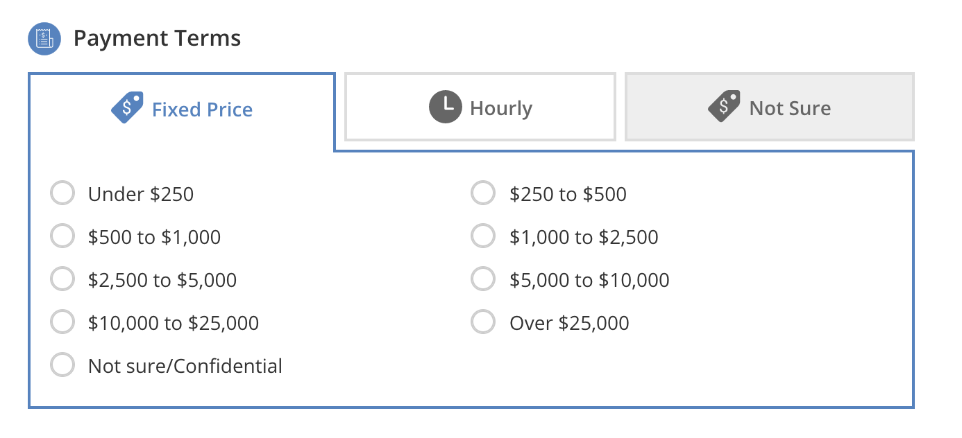Choose the Over $25,000 budget
The height and width of the screenshot is (438, 962).
[483, 322]
